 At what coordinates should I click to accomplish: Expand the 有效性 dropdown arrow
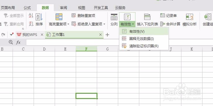133,24
